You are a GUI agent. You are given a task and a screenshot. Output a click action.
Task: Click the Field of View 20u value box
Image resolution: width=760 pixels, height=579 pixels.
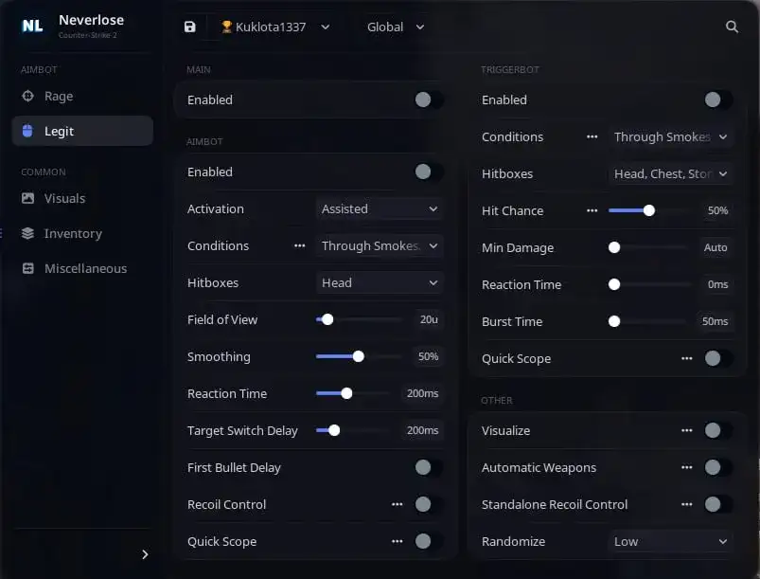pyautogui.click(x=429, y=319)
